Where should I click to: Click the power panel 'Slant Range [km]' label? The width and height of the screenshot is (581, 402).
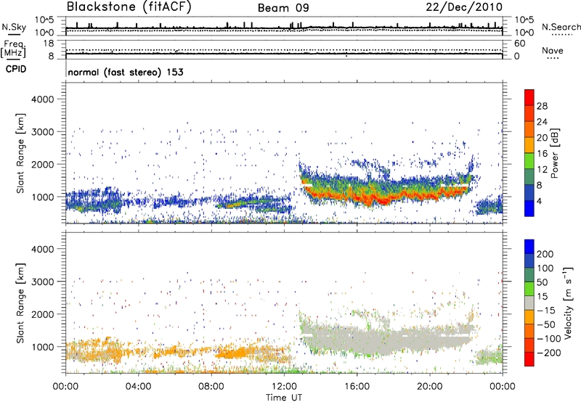click(20, 153)
